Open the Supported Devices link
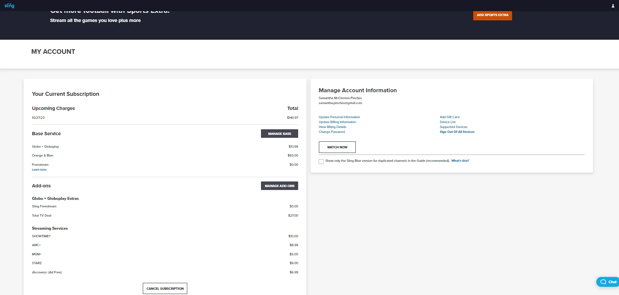Screen dimensions: 619x295 pyautogui.click(x=453, y=127)
